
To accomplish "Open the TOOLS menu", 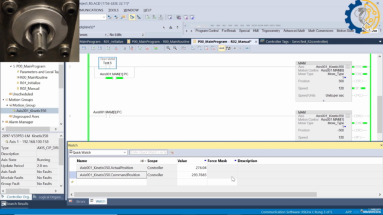I will (113, 10).
